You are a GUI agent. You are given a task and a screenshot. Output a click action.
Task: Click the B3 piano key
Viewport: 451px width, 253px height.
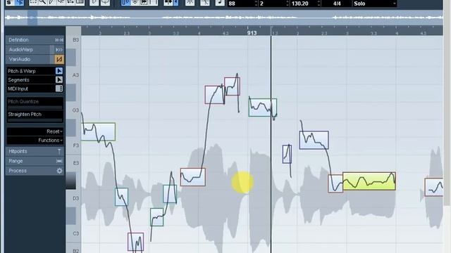click(x=74, y=40)
